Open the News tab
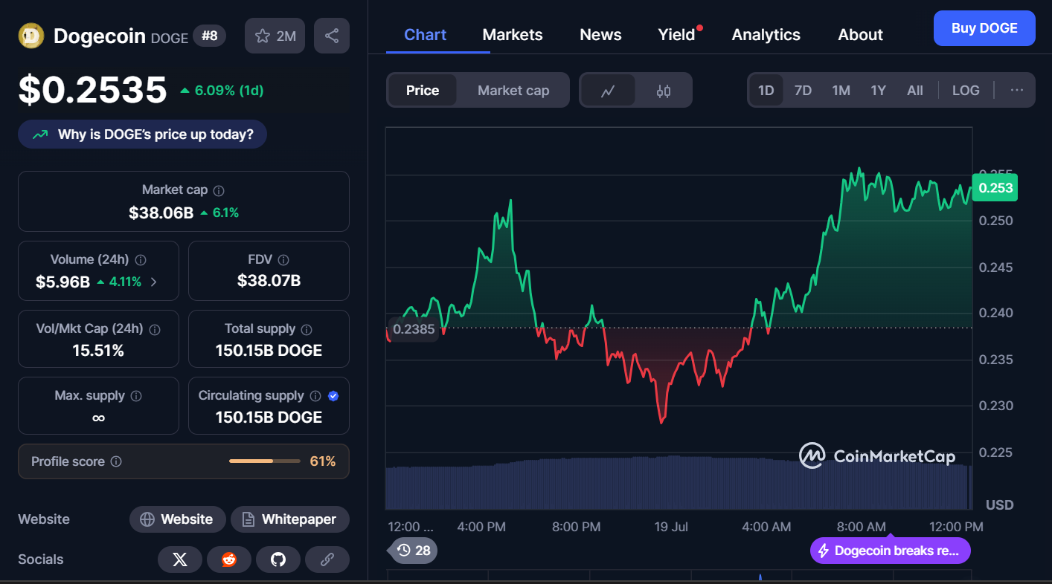1052x584 pixels. (x=600, y=35)
